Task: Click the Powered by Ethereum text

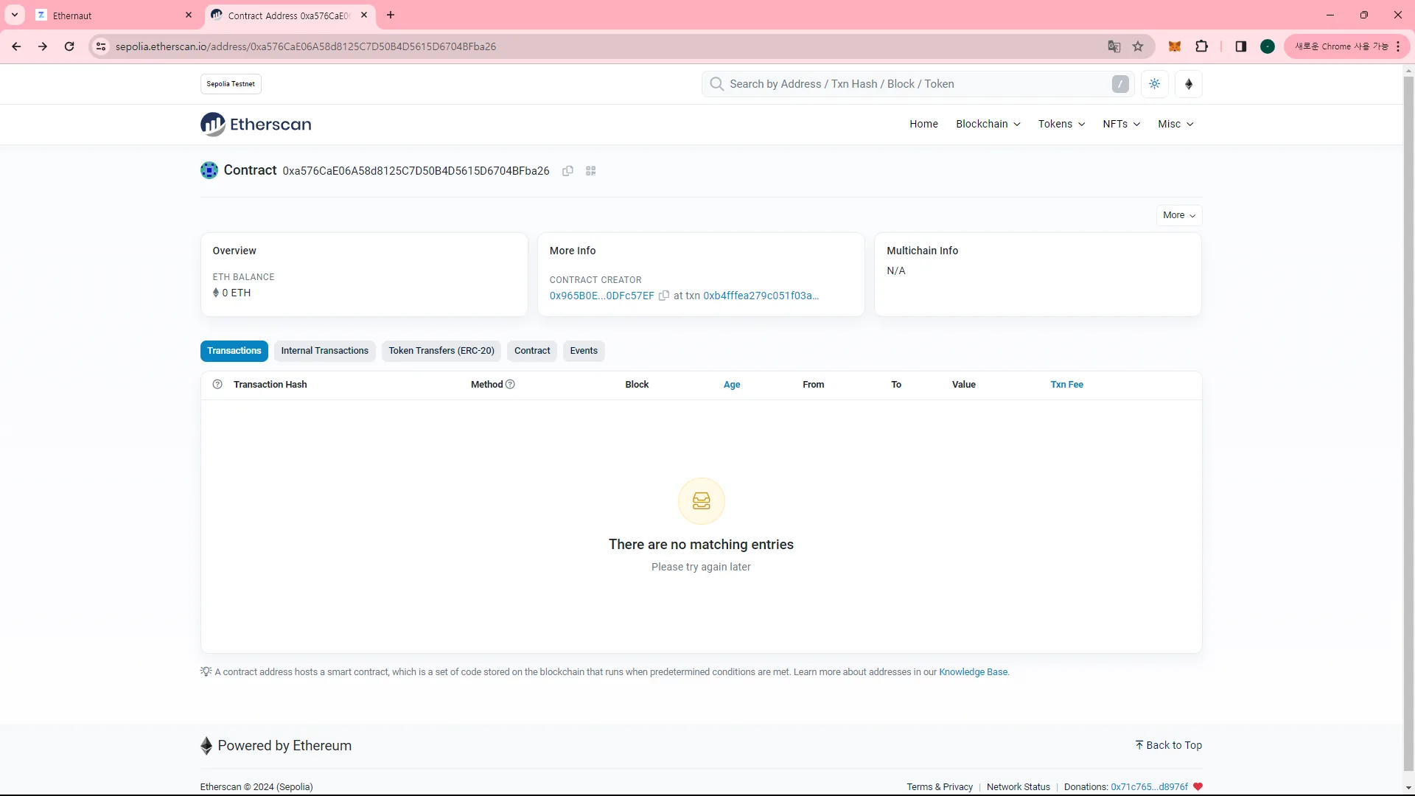Action: [284, 745]
